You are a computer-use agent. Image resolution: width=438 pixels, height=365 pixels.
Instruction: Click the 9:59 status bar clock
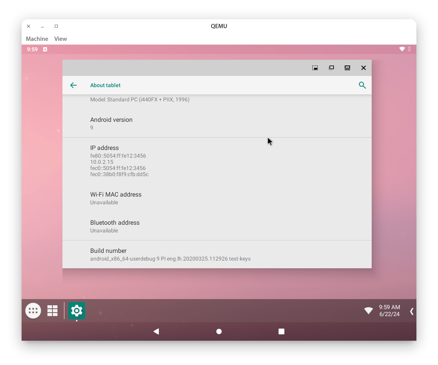[32, 49]
